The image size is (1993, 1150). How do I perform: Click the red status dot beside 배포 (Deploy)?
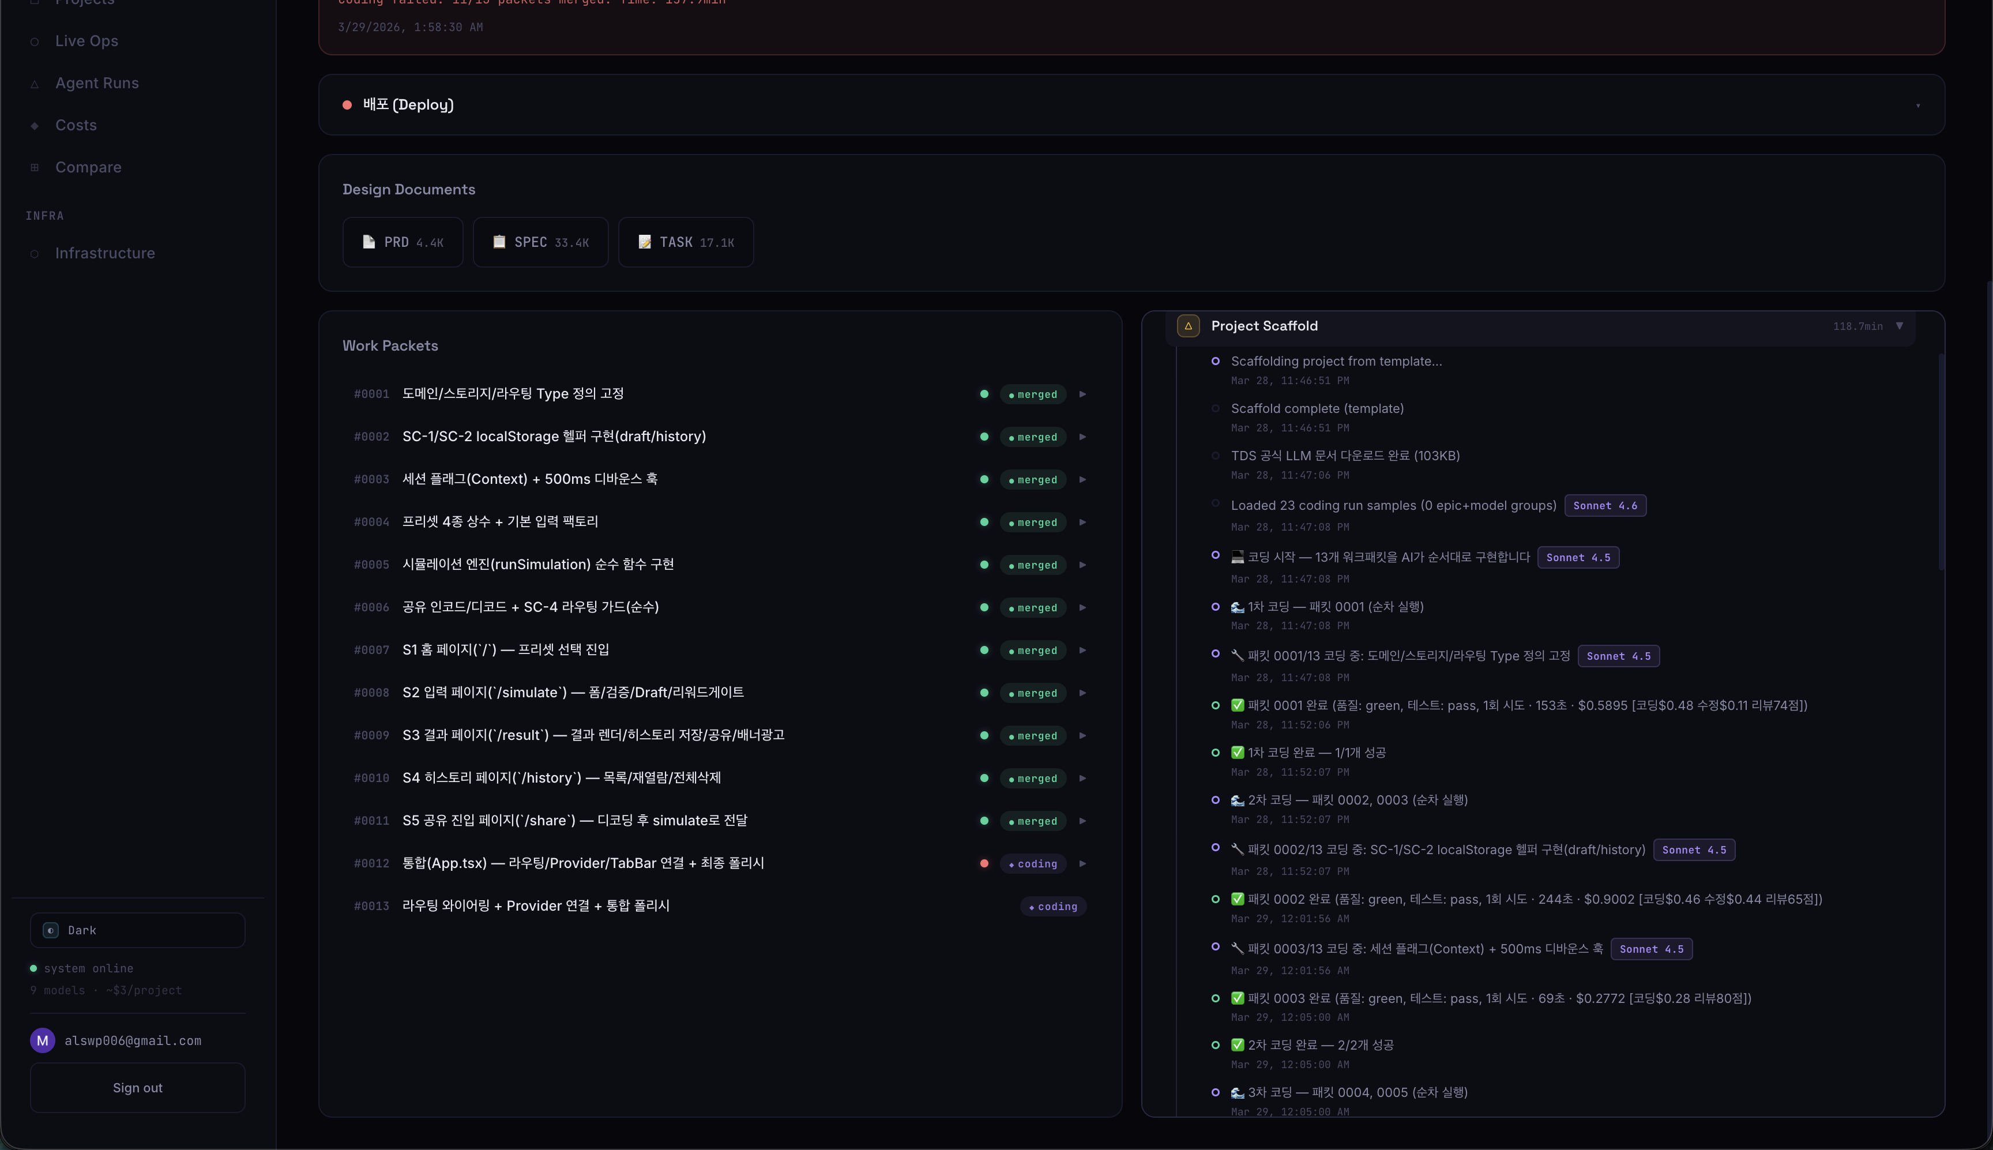(347, 105)
